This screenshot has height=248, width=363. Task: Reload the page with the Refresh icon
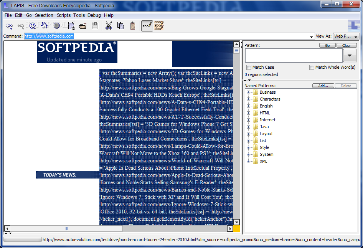[x=33, y=26]
